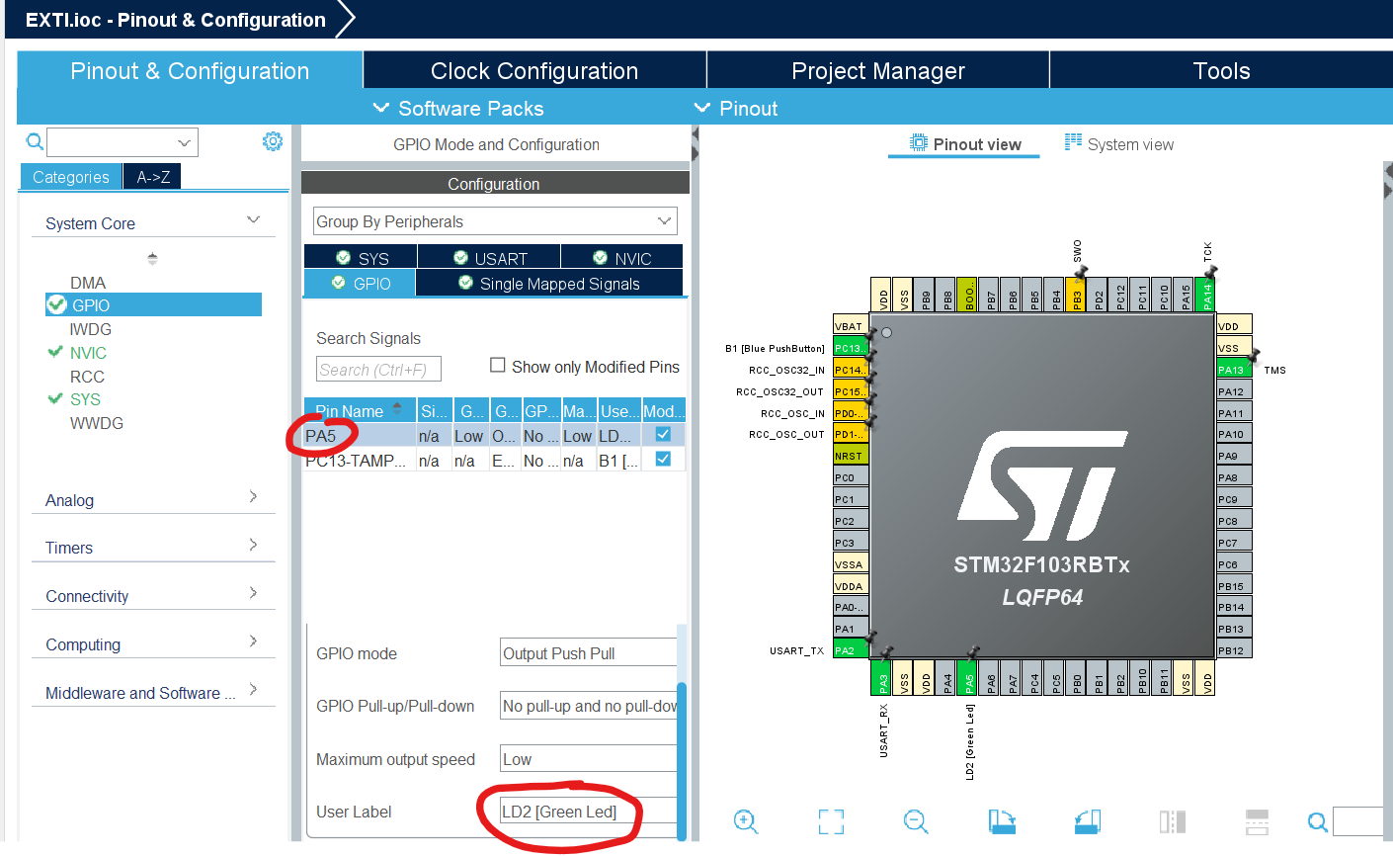The height and width of the screenshot is (856, 1393).
Task: Select green PA5 pin on chip
Action: pos(969,678)
